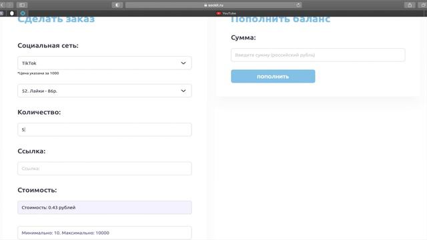Open the Safari share button

pos(410,5)
